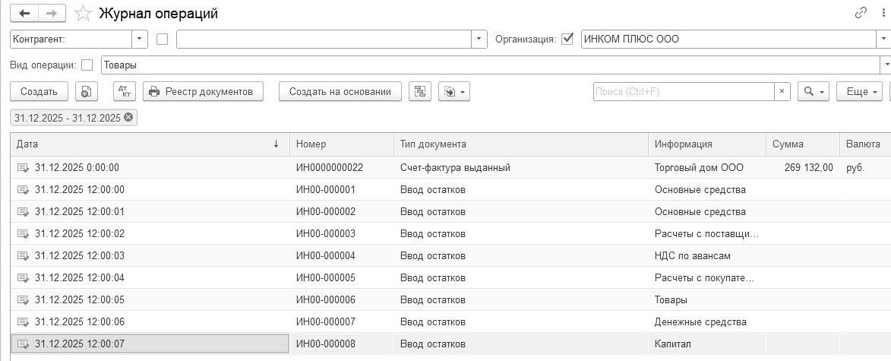The width and height of the screenshot is (891, 361).
Task: Enable the Вид операции checkbox
Action: 87,65
